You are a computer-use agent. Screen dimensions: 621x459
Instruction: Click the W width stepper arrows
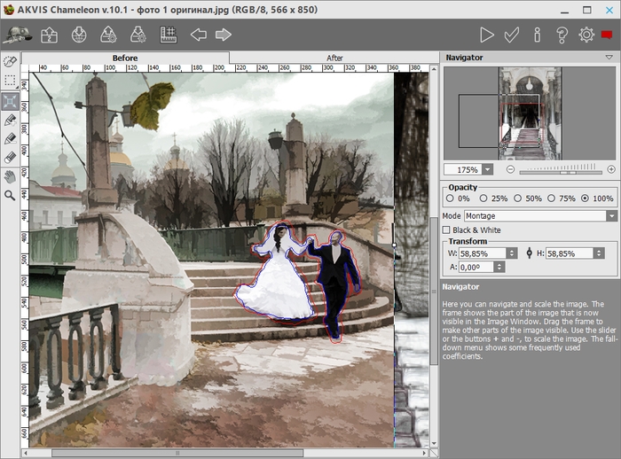(x=512, y=253)
